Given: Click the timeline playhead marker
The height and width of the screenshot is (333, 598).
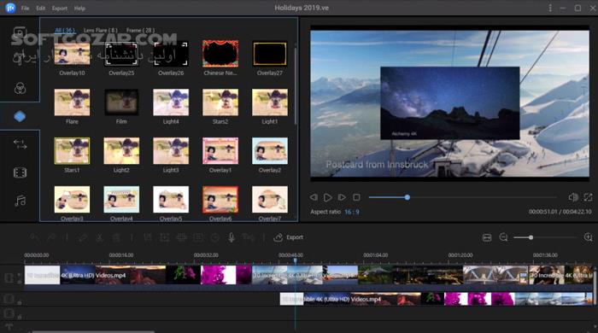Looking at the screenshot, I should (296, 261).
